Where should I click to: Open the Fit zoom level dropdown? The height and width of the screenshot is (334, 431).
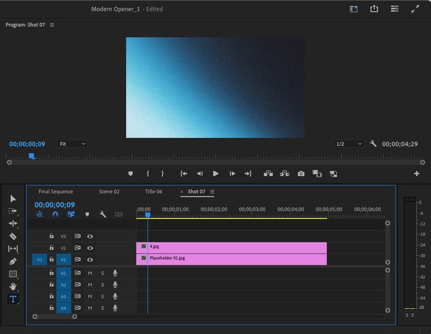tap(72, 144)
